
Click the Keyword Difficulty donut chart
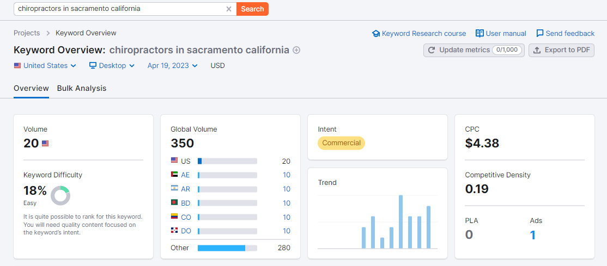tap(60, 195)
